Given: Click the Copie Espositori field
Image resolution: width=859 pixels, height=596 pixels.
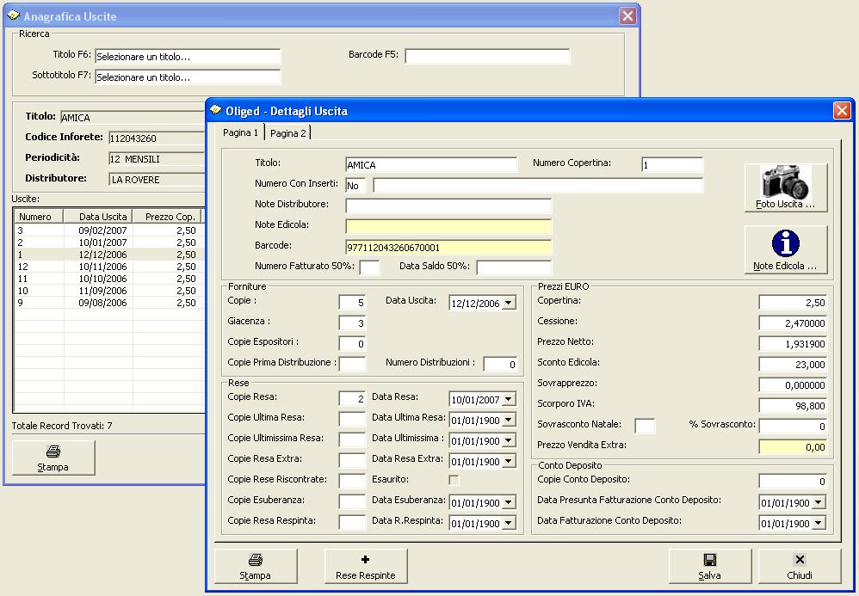Looking at the screenshot, I should (352, 344).
